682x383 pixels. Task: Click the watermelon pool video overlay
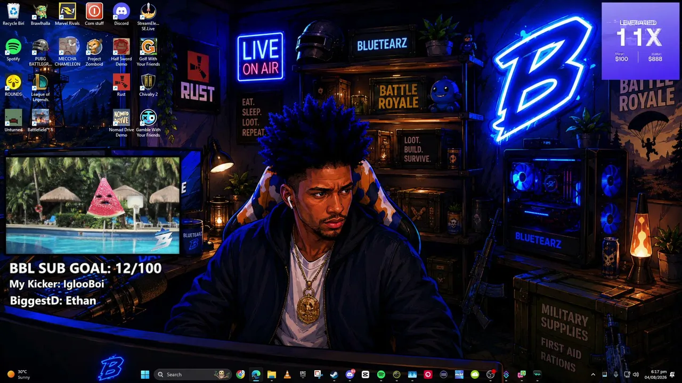[93, 205]
